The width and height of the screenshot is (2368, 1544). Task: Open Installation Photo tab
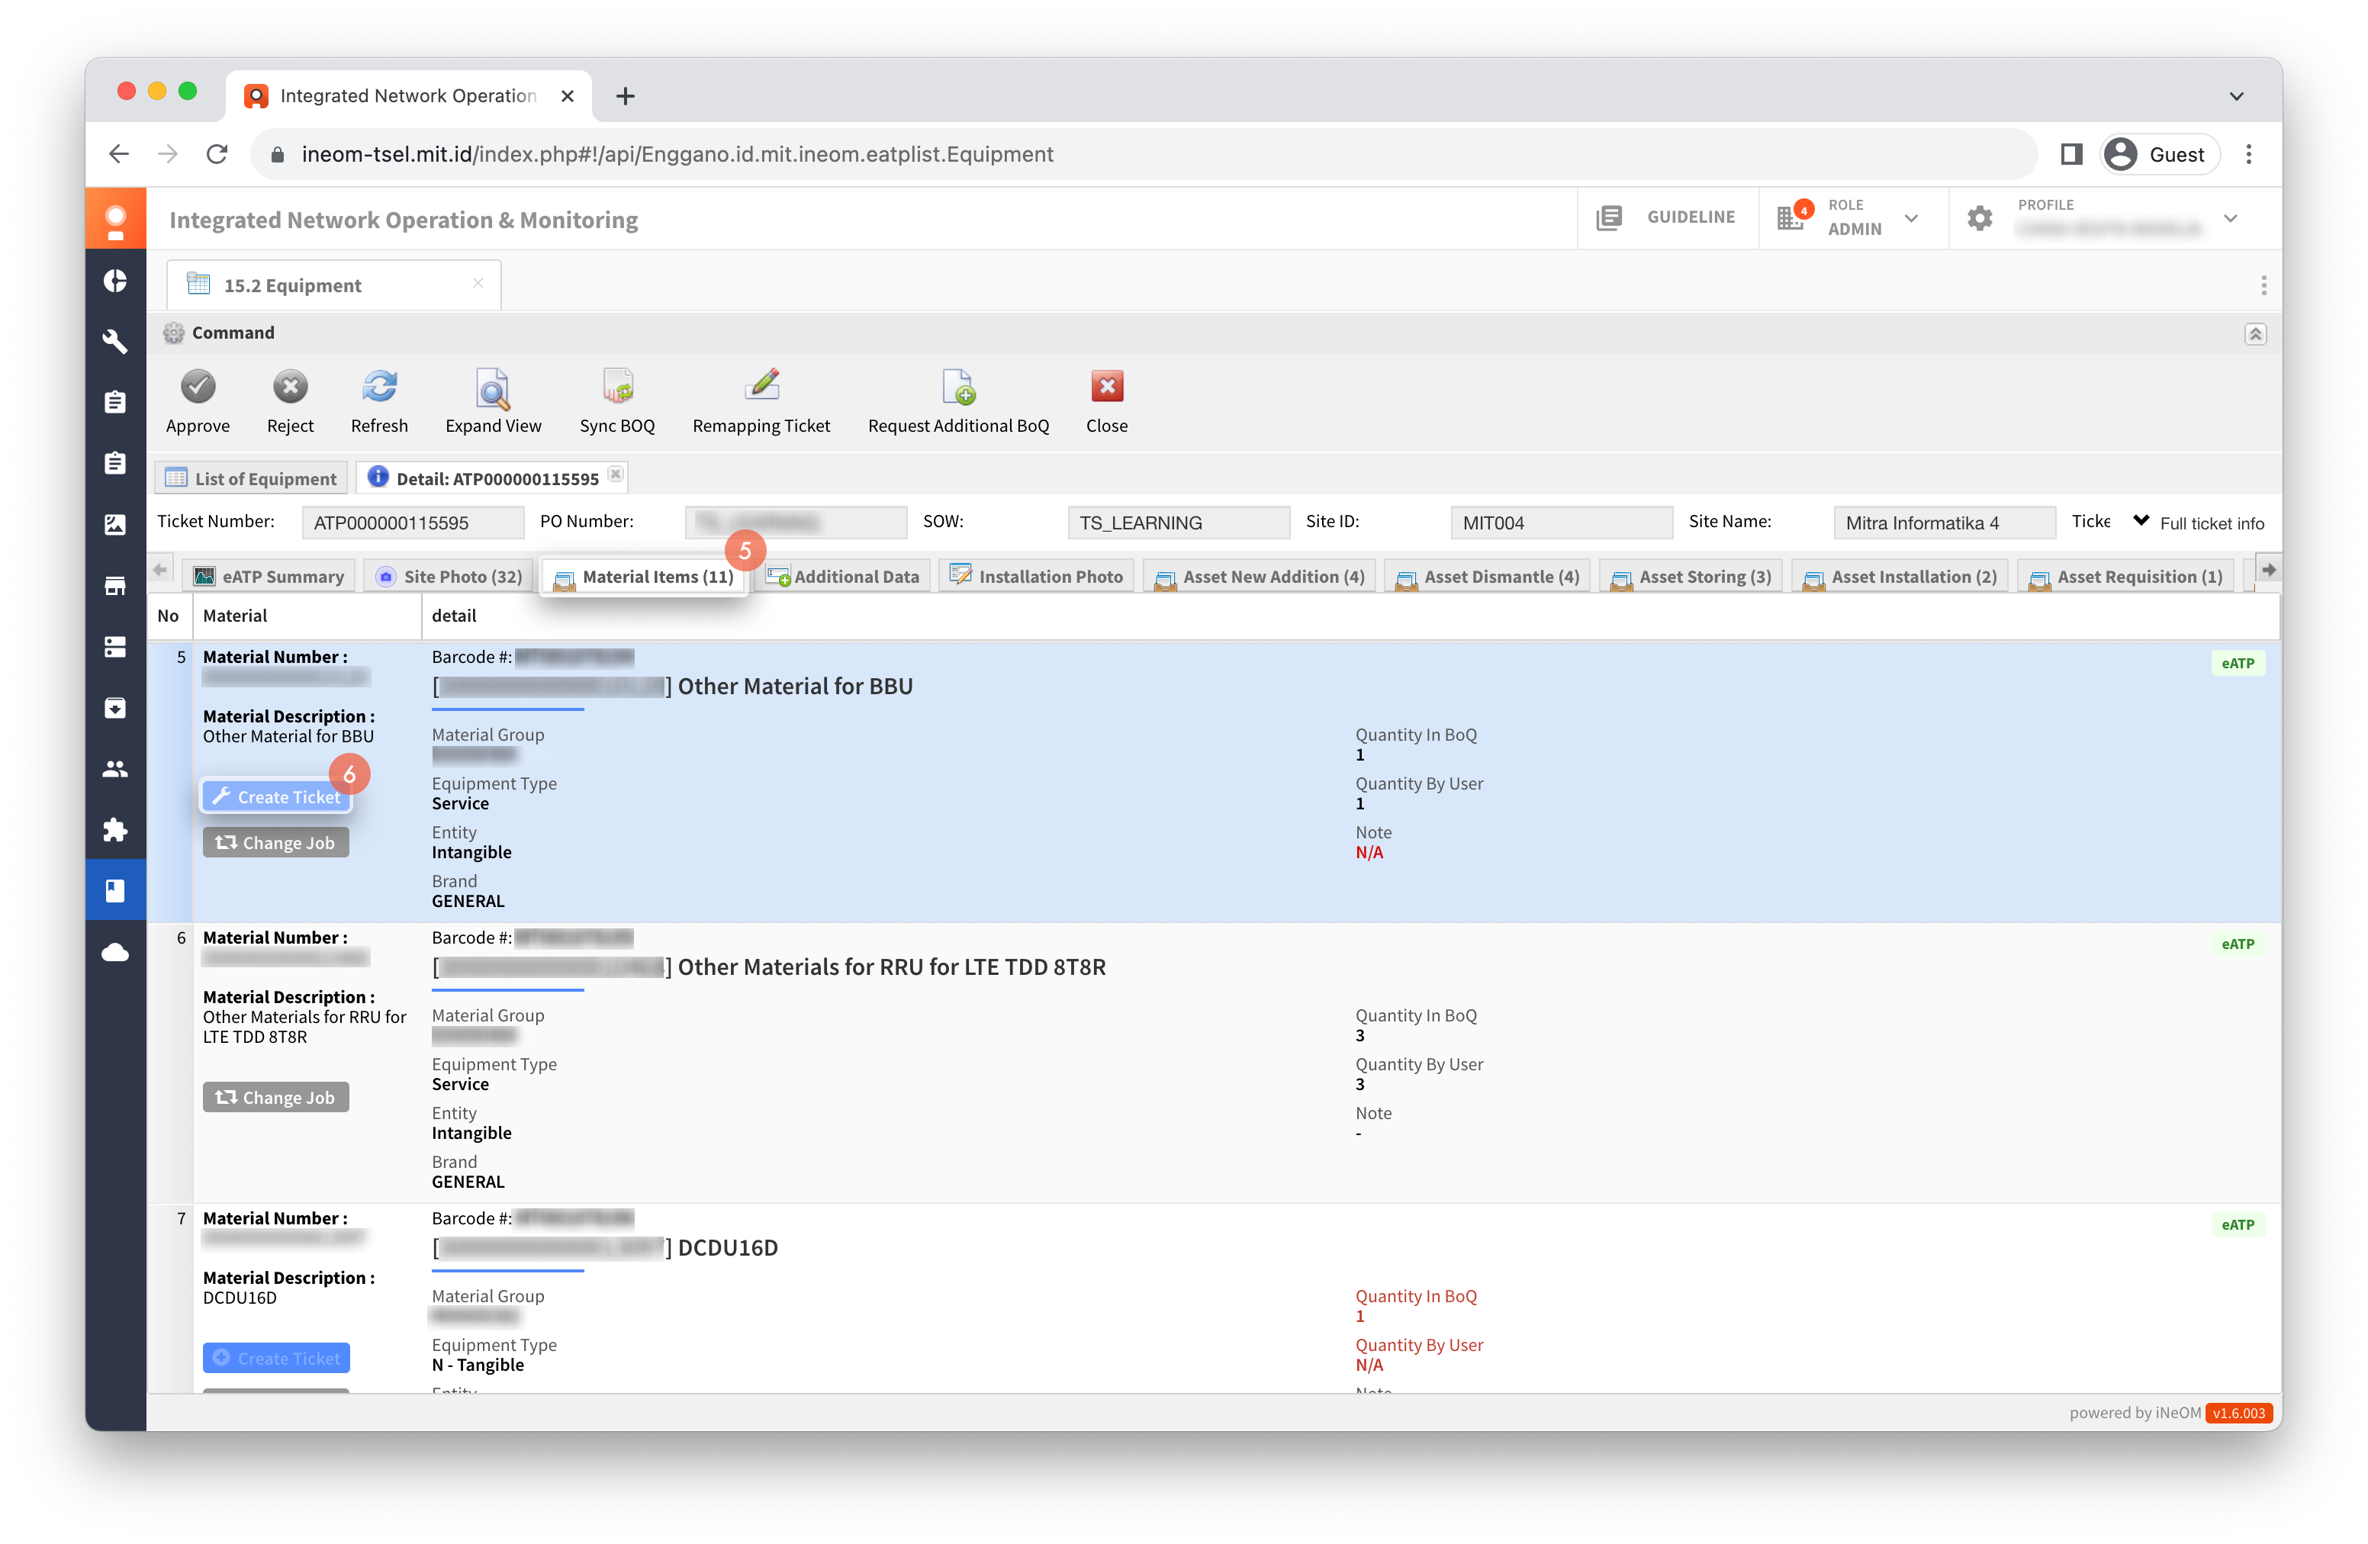coord(1037,576)
